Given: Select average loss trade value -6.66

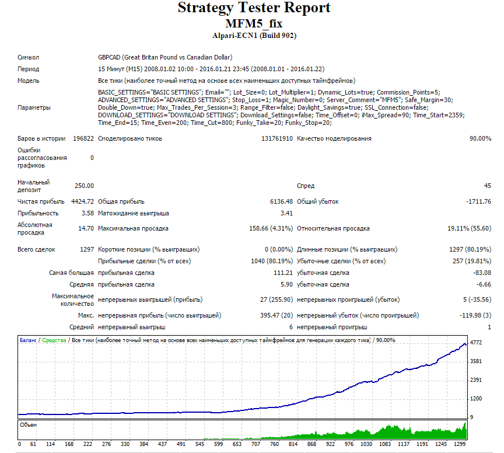Looking at the screenshot, I should 484,284.
